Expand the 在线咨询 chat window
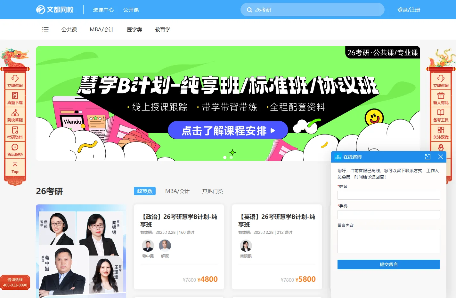The width and height of the screenshot is (456, 298). [428, 157]
